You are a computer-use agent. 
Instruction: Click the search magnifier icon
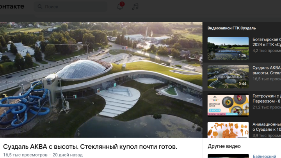[x=40, y=7]
